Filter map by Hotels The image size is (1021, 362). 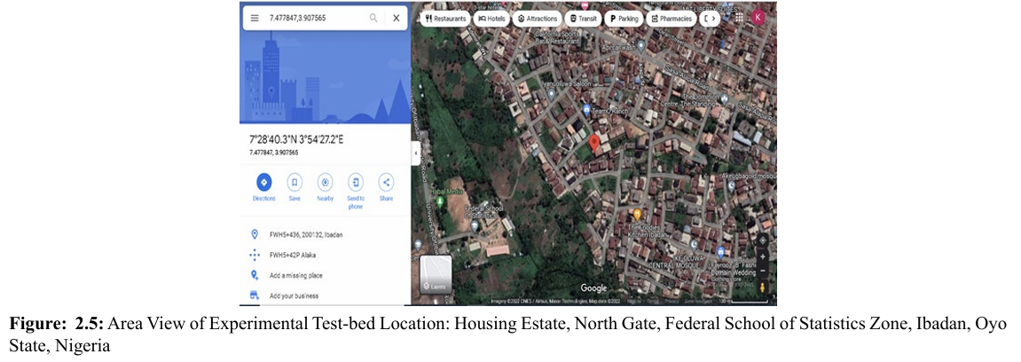tap(491, 18)
